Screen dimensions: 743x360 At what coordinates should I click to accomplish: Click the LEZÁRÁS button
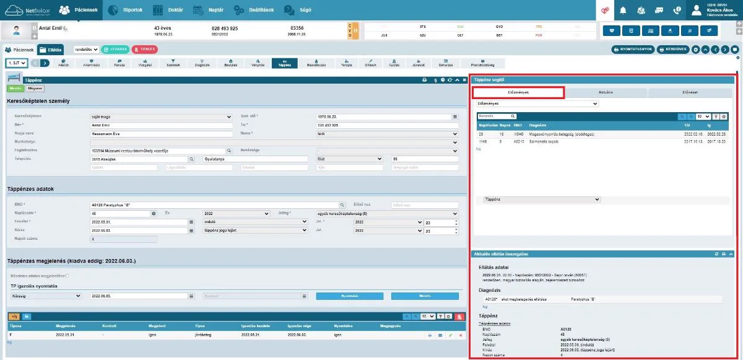pyautogui.click(x=115, y=49)
